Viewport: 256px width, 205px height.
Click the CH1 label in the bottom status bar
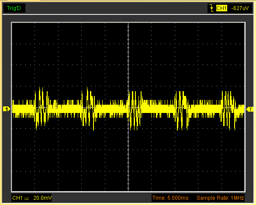tap(17, 198)
